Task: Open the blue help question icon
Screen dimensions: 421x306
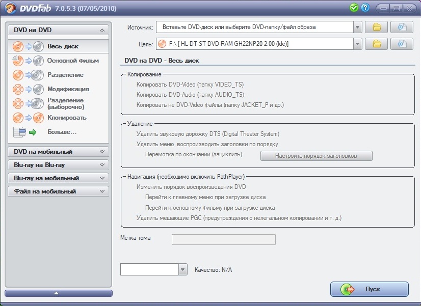Action: (365, 8)
